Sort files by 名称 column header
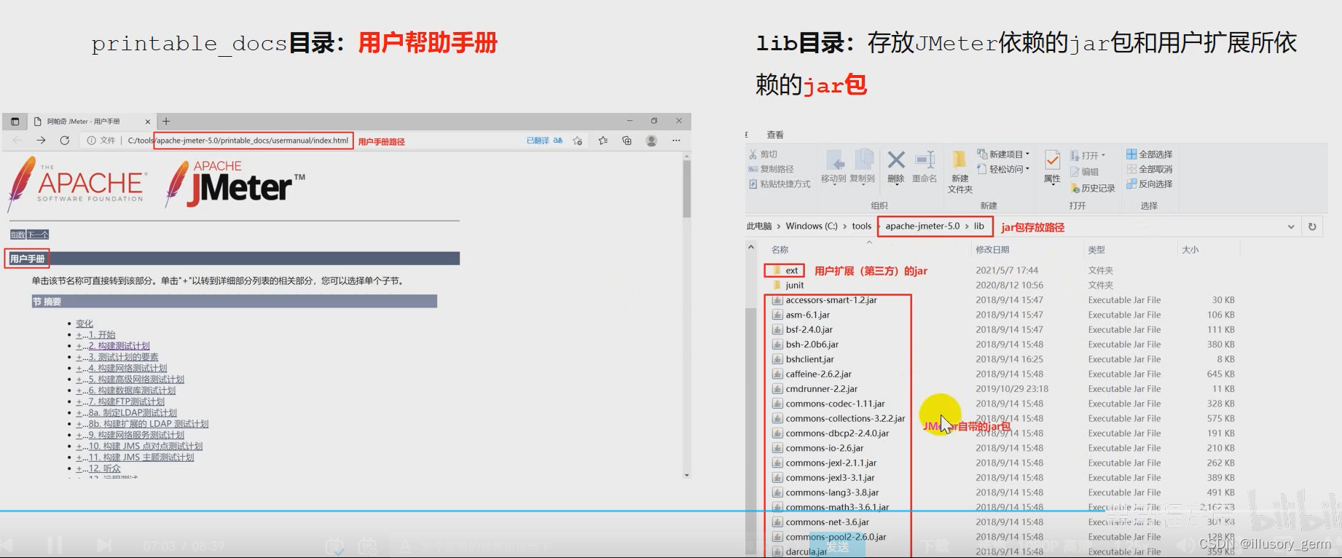 point(780,250)
